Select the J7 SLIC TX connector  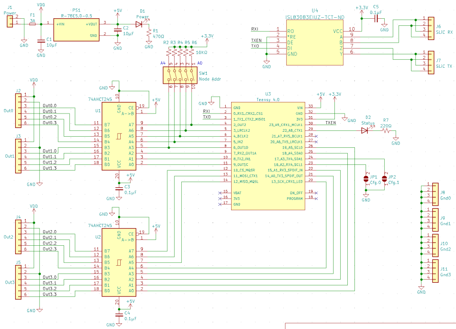pos(431,61)
